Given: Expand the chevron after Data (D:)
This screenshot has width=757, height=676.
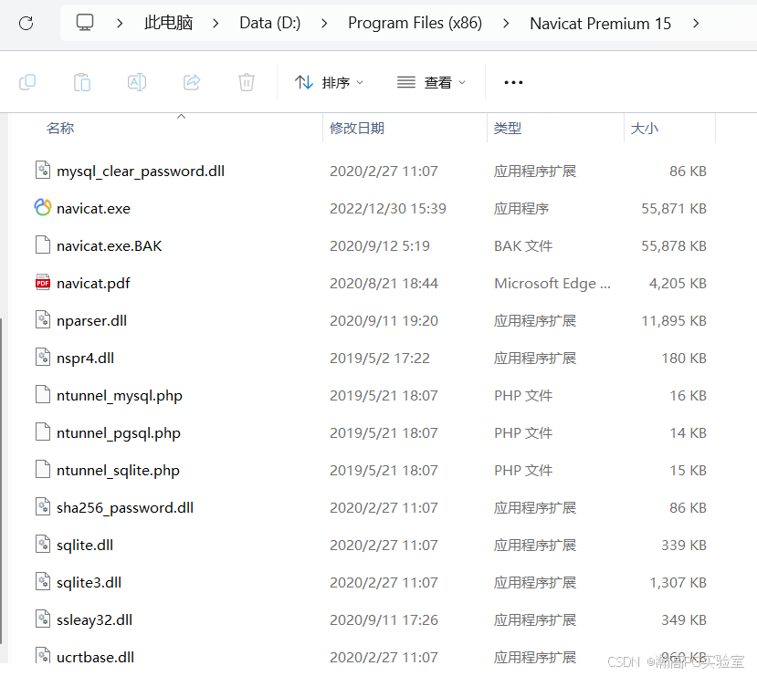Looking at the screenshot, I should 324,23.
